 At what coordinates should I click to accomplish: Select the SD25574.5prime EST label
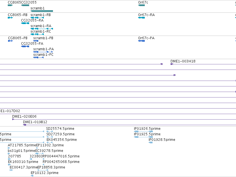[60, 129]
